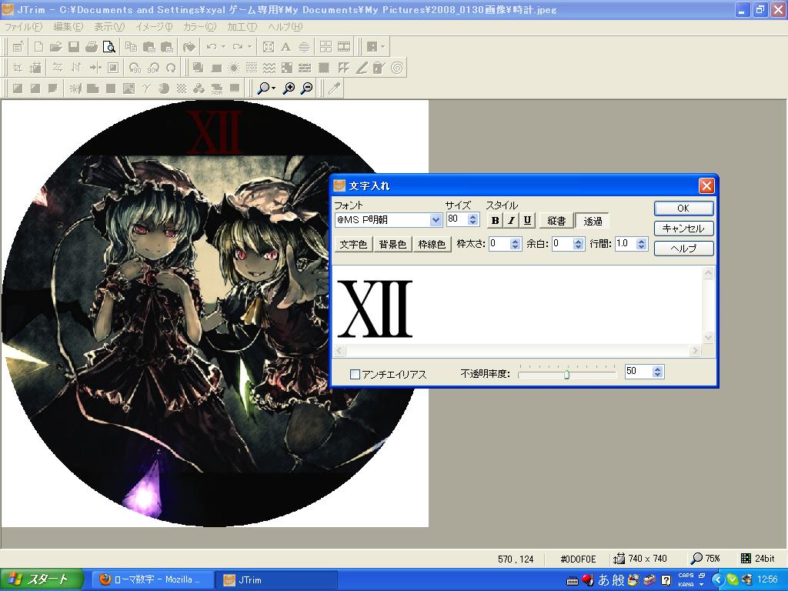Open the 表示(V) menu
Viewport: 788px width, 591px height.
[109, 27]
